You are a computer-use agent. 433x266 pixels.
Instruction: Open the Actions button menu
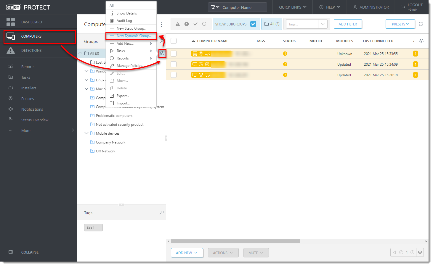[223, 253]
